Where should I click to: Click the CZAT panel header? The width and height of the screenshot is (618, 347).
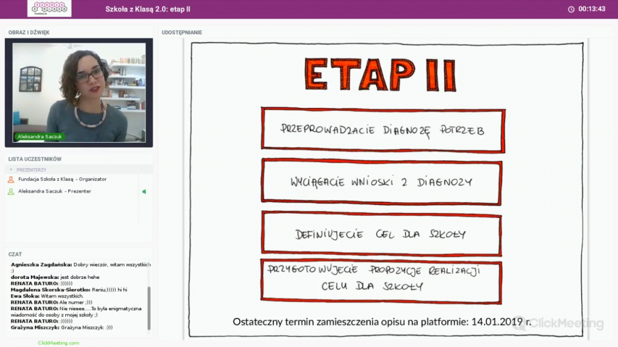tap(15, 254)
